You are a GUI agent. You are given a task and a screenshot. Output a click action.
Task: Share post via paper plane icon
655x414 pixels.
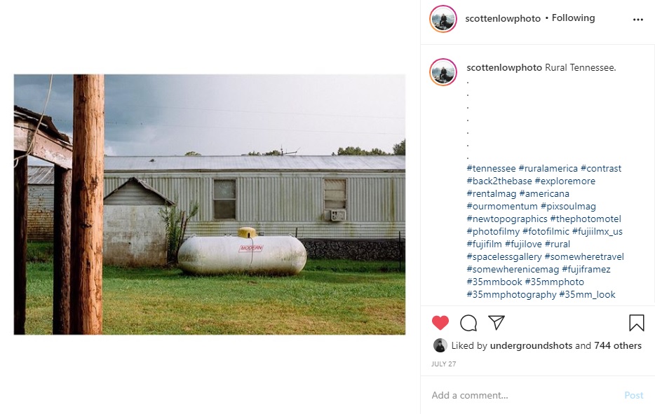(497, 322)
